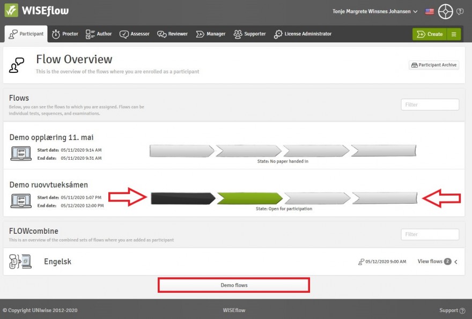Open the Support link in footer
Screen dimensions: 472x319
(x=452, y=310)
